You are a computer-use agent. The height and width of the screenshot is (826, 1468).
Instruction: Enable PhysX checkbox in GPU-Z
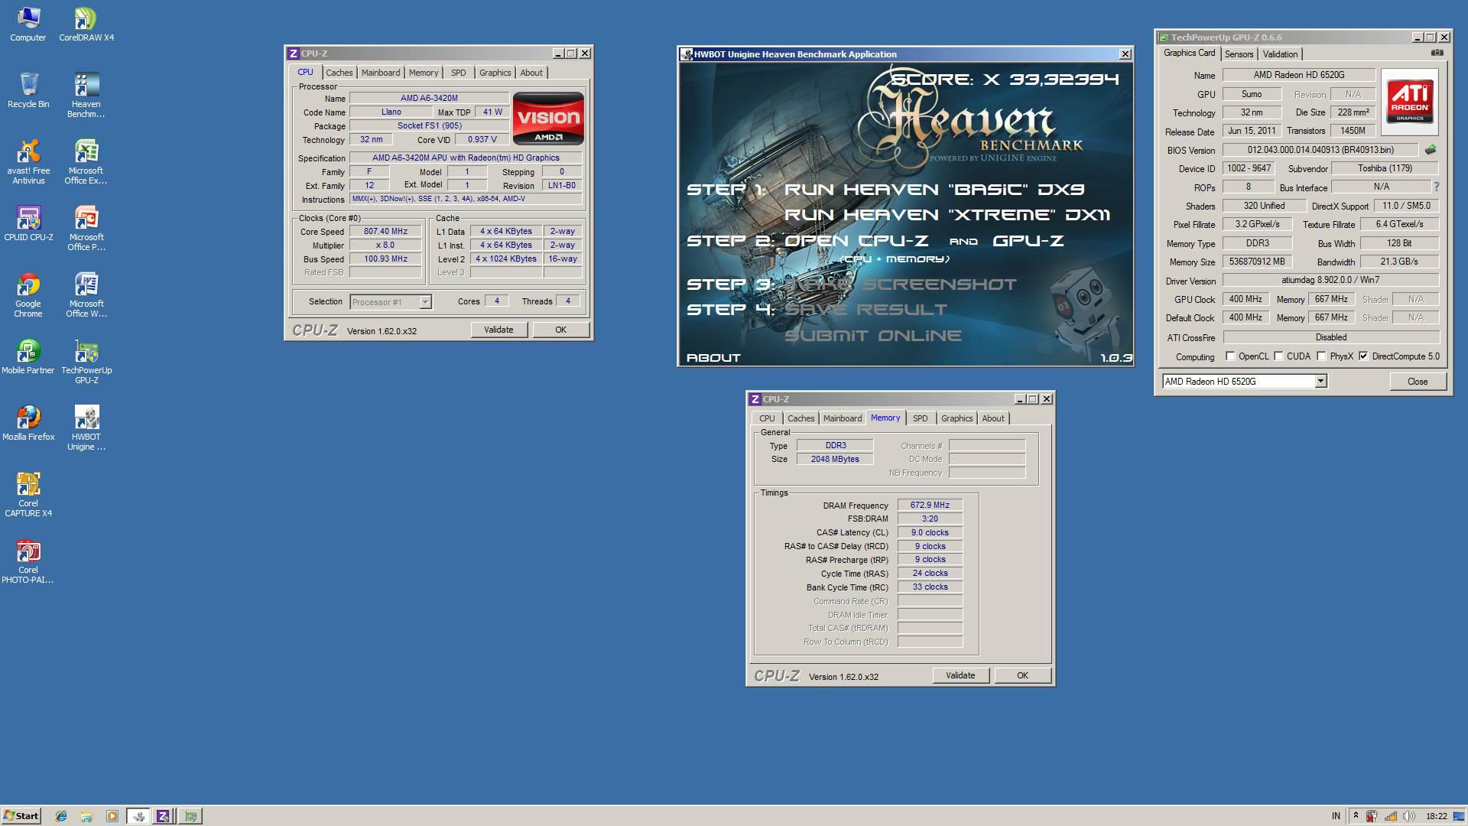pyautogui.click(x=1321, y=356)
